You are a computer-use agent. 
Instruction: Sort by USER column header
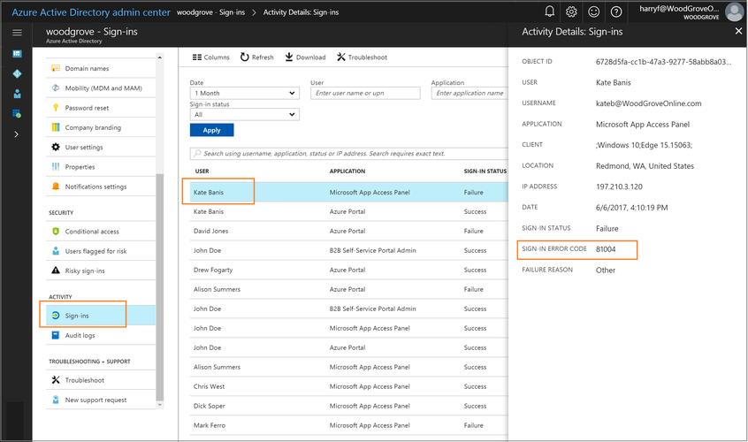click(202, 171)
